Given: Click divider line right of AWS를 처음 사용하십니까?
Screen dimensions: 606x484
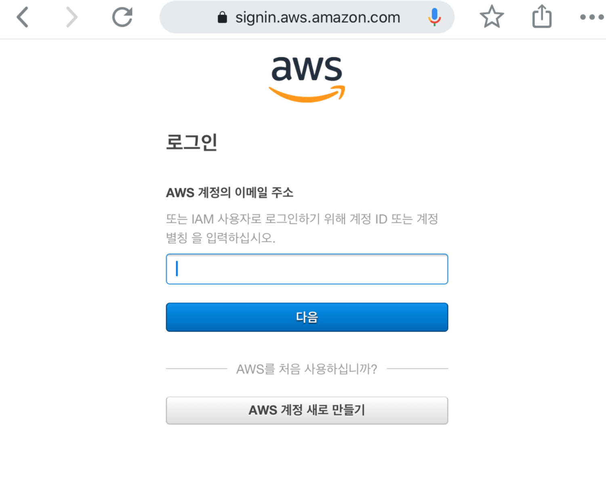Looking at the screenshot, I should tap(417, 369).
